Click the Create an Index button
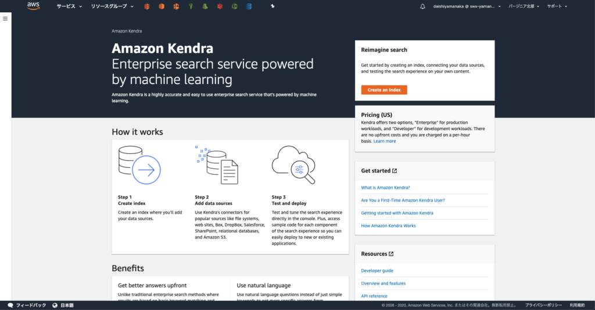The image size is (595, 310). [383, 90]
